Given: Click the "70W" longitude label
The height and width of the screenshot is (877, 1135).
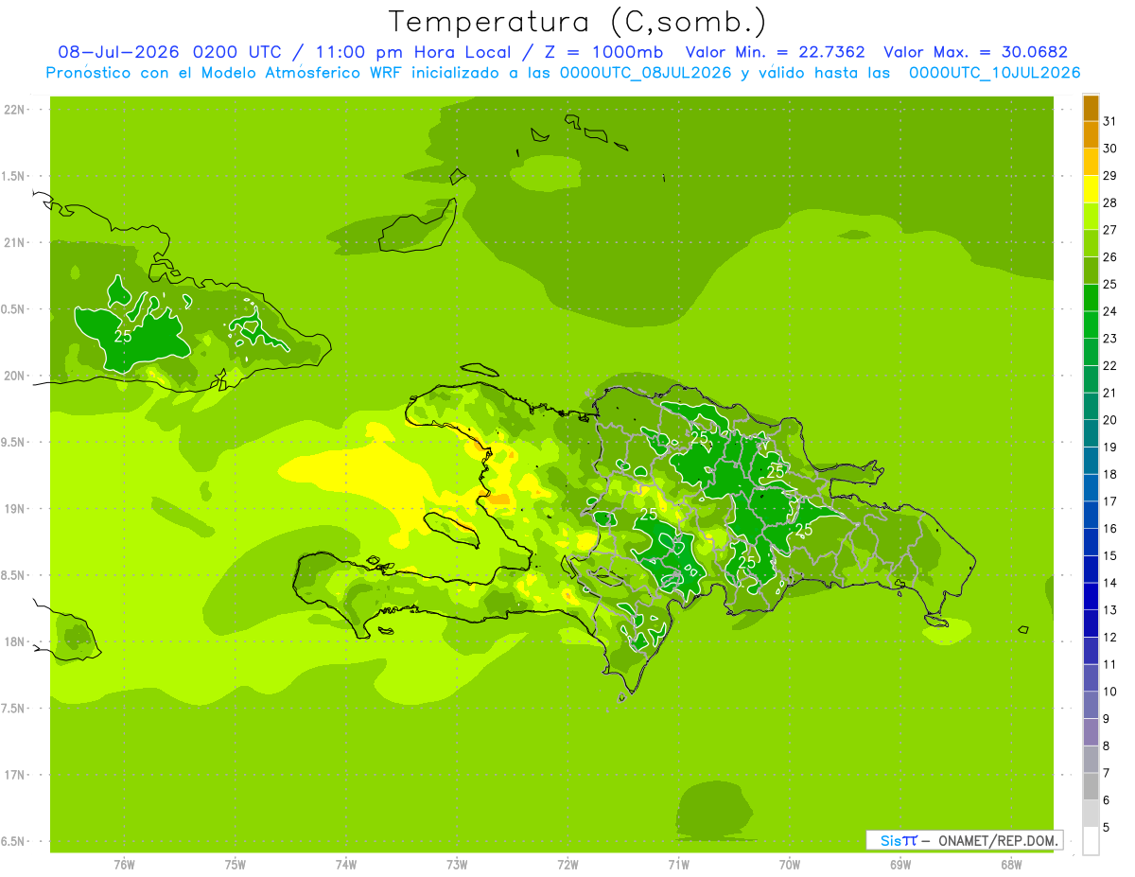Looking at the screenshot, I should tap(790, 865).
